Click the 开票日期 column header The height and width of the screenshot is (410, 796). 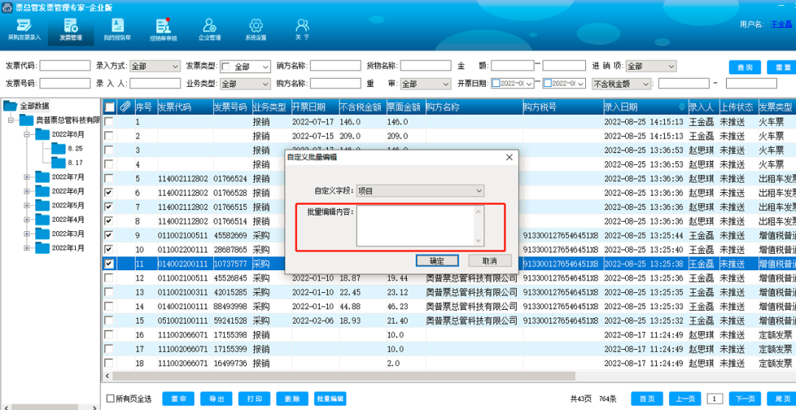(314, 107)
